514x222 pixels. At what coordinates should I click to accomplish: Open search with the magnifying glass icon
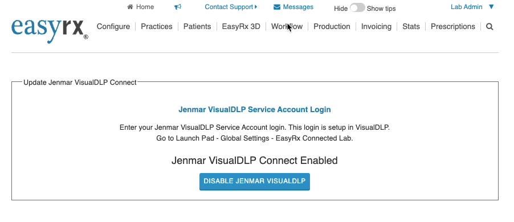pos(489,27)
